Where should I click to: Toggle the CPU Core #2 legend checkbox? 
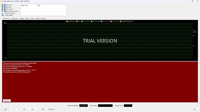[x=92, y=22]
